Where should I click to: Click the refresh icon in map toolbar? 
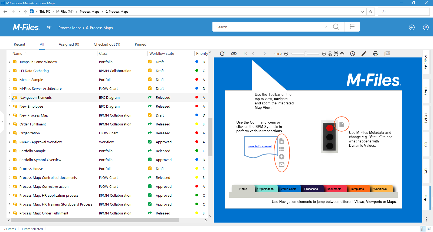222,54
